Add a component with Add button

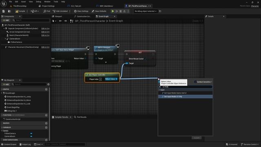click(x=6, y=20)
